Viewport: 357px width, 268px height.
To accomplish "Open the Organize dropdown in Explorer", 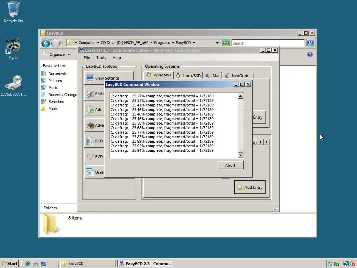I will 57,54.
